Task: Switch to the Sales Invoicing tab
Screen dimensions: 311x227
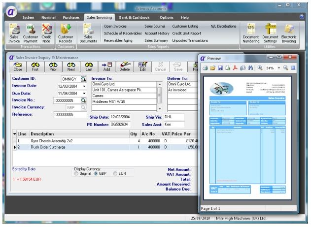Action: click(x=100, y=17)
